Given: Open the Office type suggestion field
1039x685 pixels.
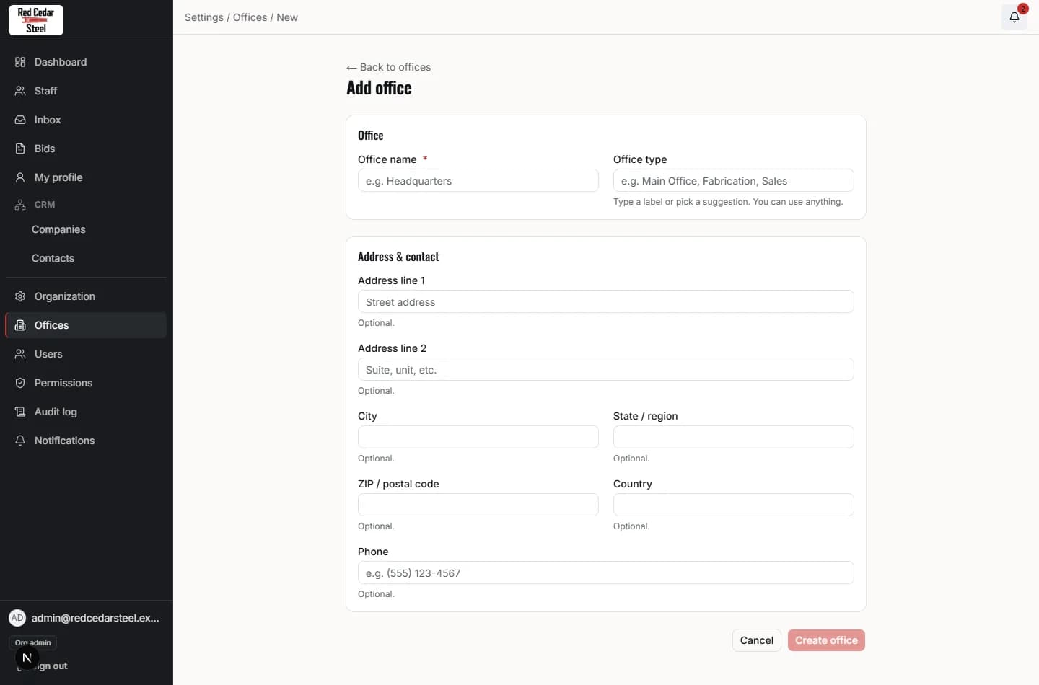Looking at the screenshot, I should [733, 180].
